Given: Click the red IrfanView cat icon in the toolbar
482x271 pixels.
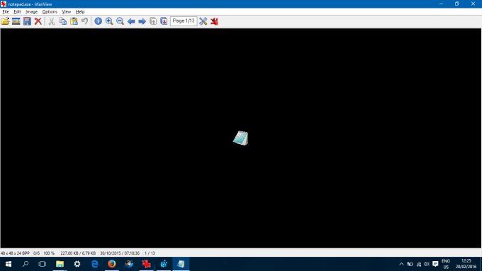Looking at the screenshot, I should [214, 21].
